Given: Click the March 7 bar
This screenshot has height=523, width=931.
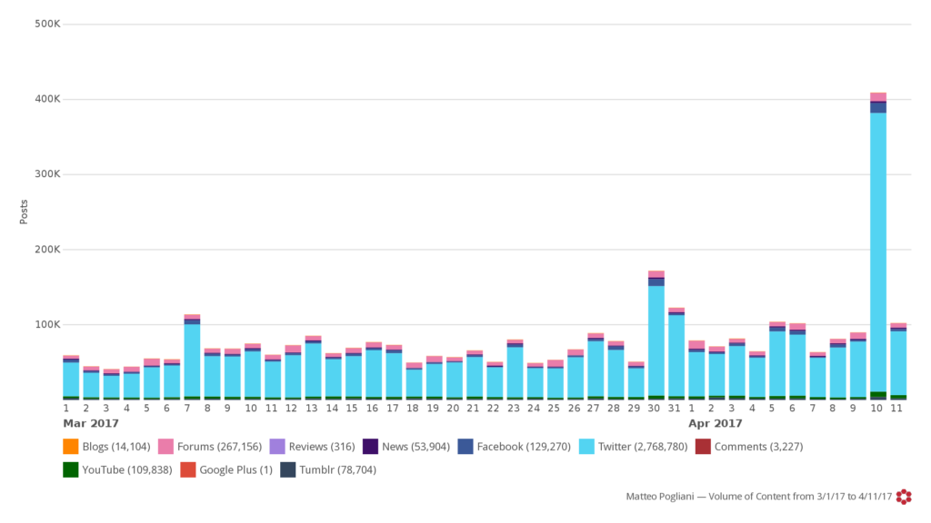Looking at the screenshot, I should coord(192,358).
